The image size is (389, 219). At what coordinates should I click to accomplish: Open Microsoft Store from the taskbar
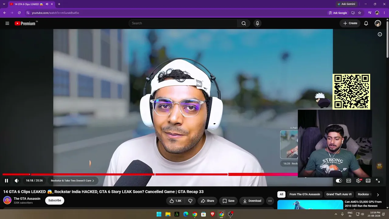204,214
